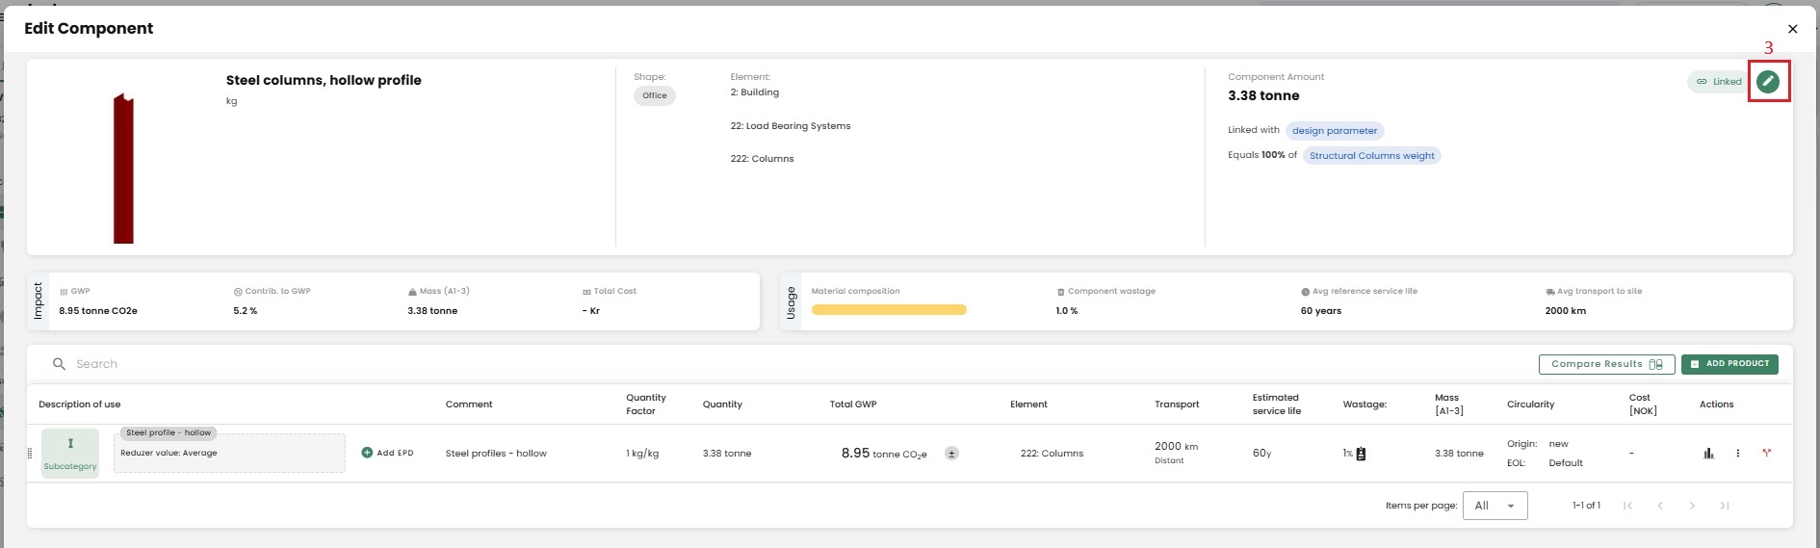Click the steel column thumbnail image
1820x548 pixels.
click(x=123, y=169)
